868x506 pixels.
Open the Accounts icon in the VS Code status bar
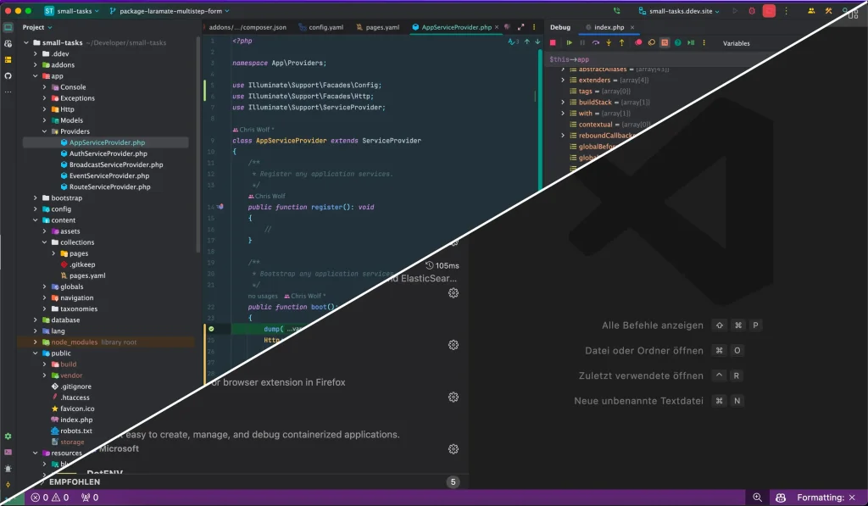pyautogui.click(x=782, y=498)
